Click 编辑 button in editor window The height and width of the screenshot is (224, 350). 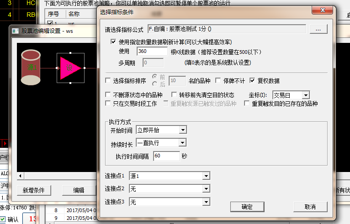pyautogui.click(x=79, y=190)
